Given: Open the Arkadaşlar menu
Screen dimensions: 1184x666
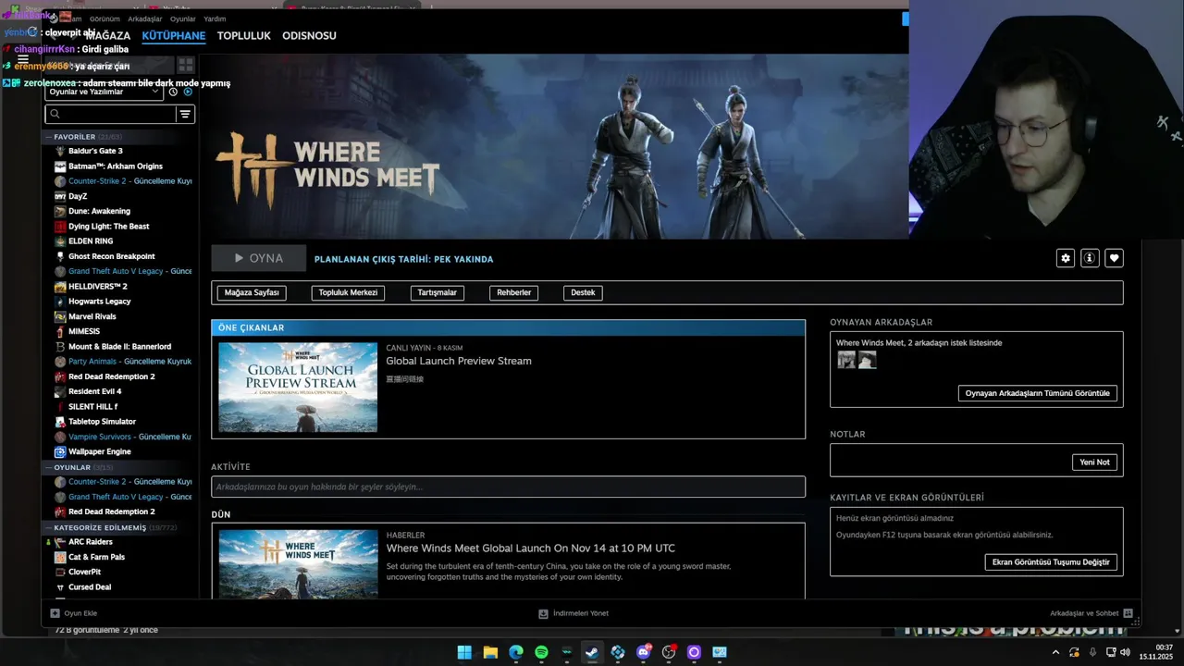Looking at the screenshot, I should point(145,18).
